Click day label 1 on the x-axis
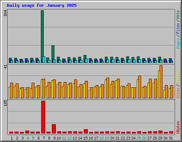Screen dimensions: 182x142 [x=12, y=138]
